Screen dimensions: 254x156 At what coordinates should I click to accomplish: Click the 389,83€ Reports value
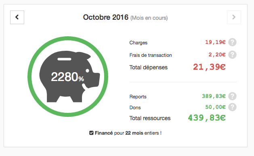214,96
